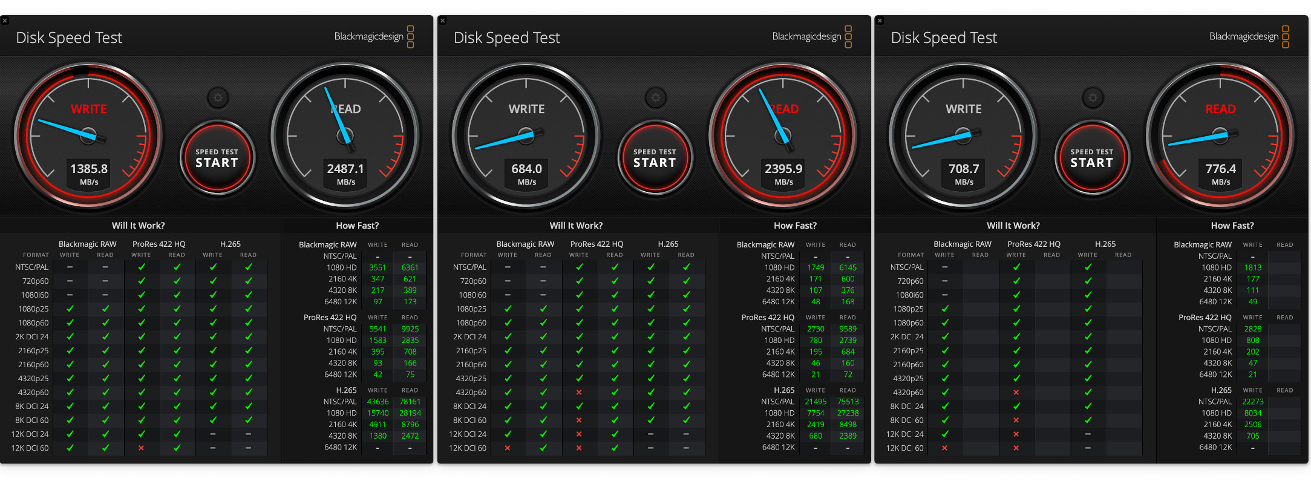Start speed test in window reading 776.4 MB/s
The image size is (1311, 484).
[x=1092, y=159]
